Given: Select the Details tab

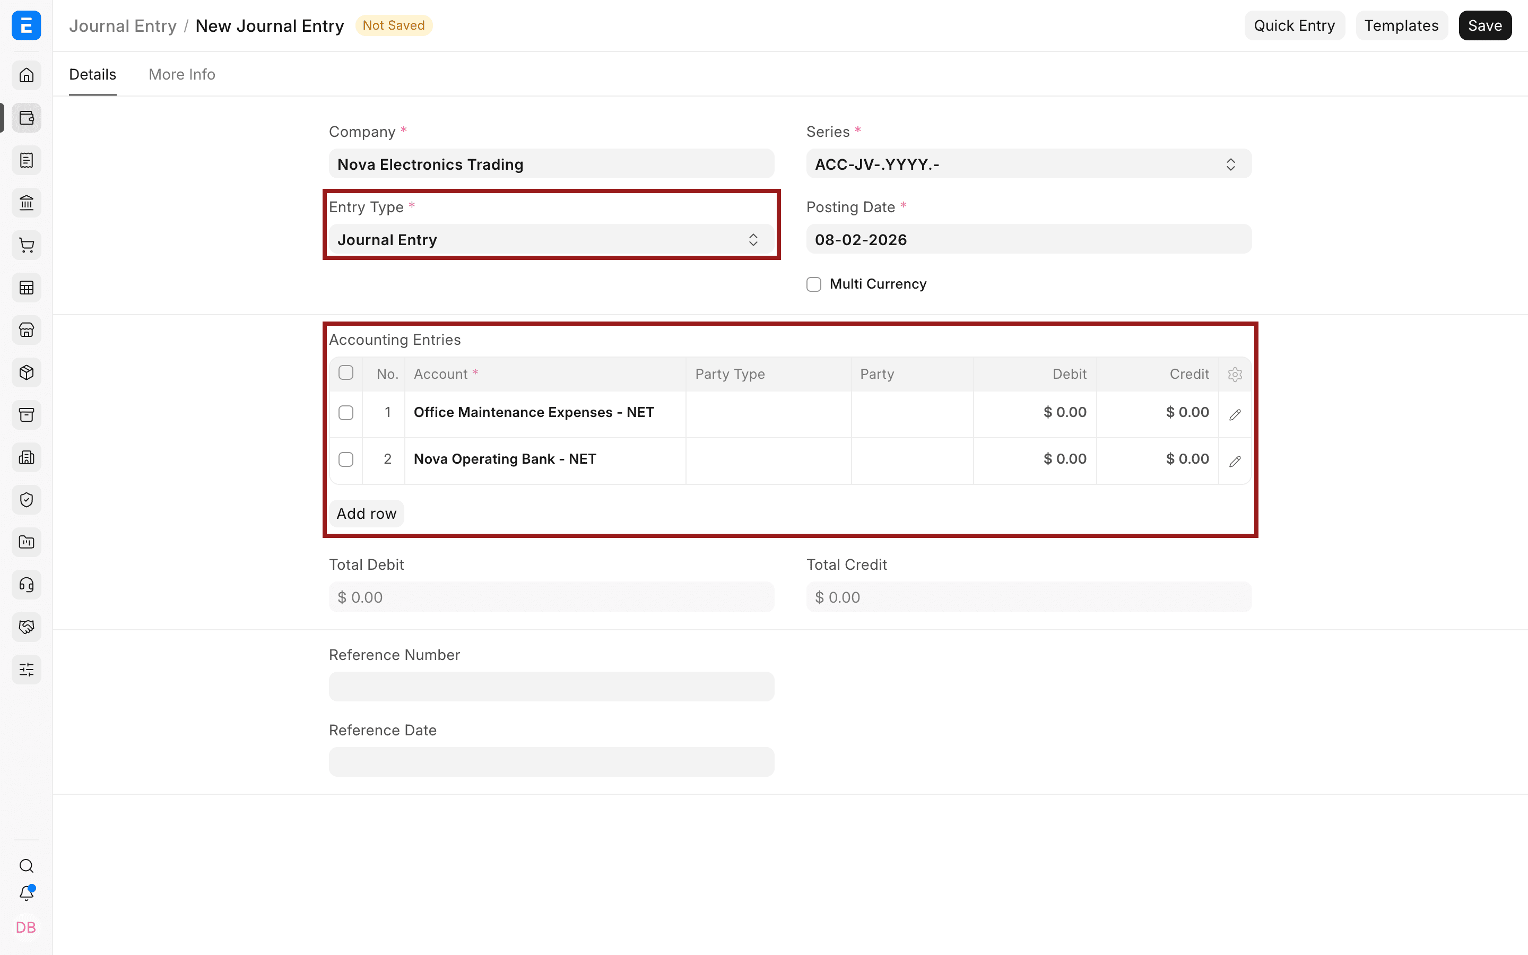Looking at the screenshot, I should click(x=92, y=74).
